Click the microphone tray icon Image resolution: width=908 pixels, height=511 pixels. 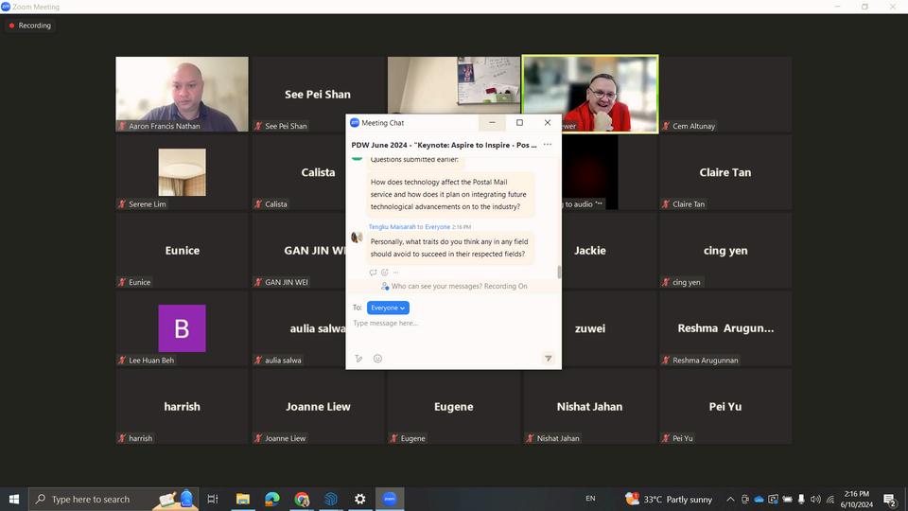click(x=801, y=499)
